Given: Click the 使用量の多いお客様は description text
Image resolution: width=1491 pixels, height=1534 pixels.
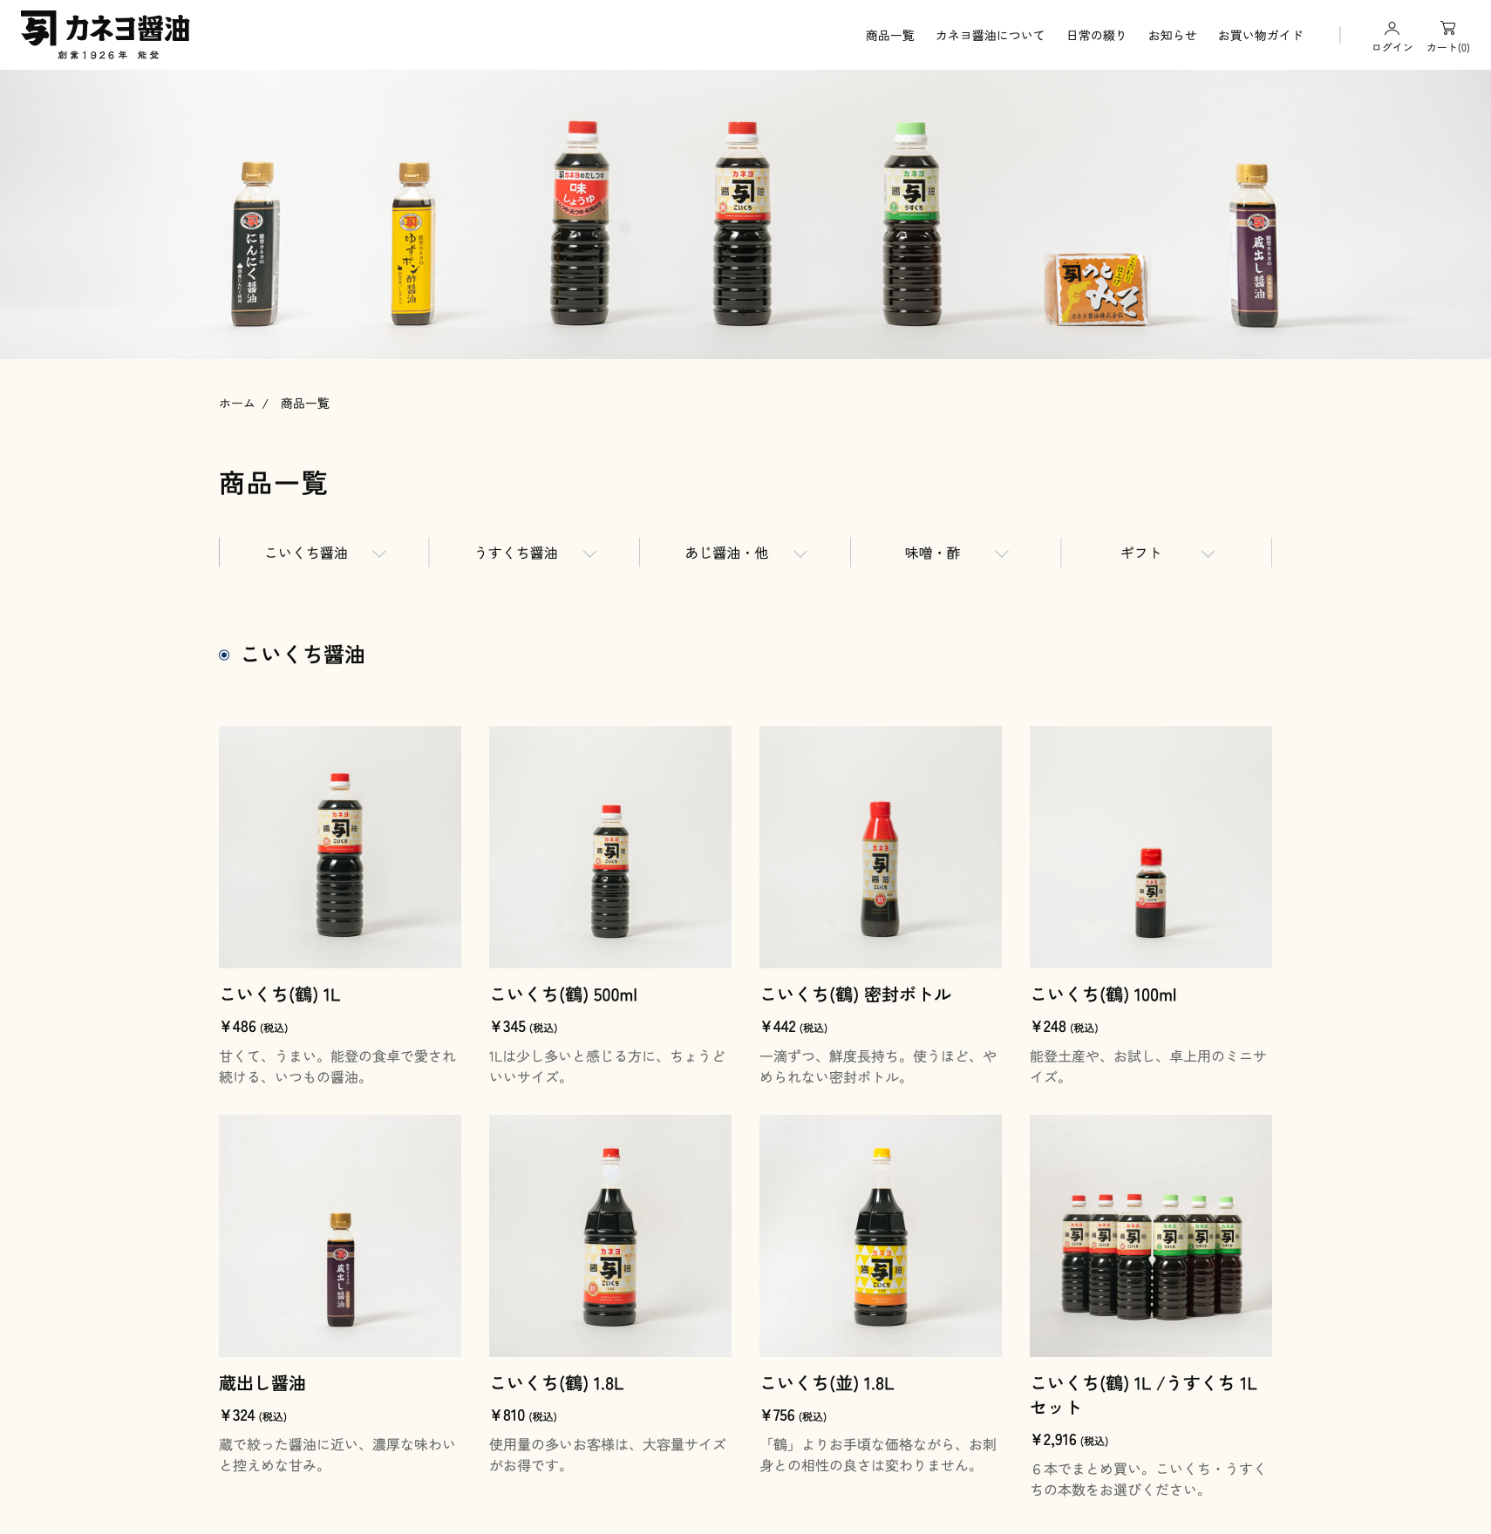Looking at the screenshot, I should pyautogui.click(x=609, y=1456).
